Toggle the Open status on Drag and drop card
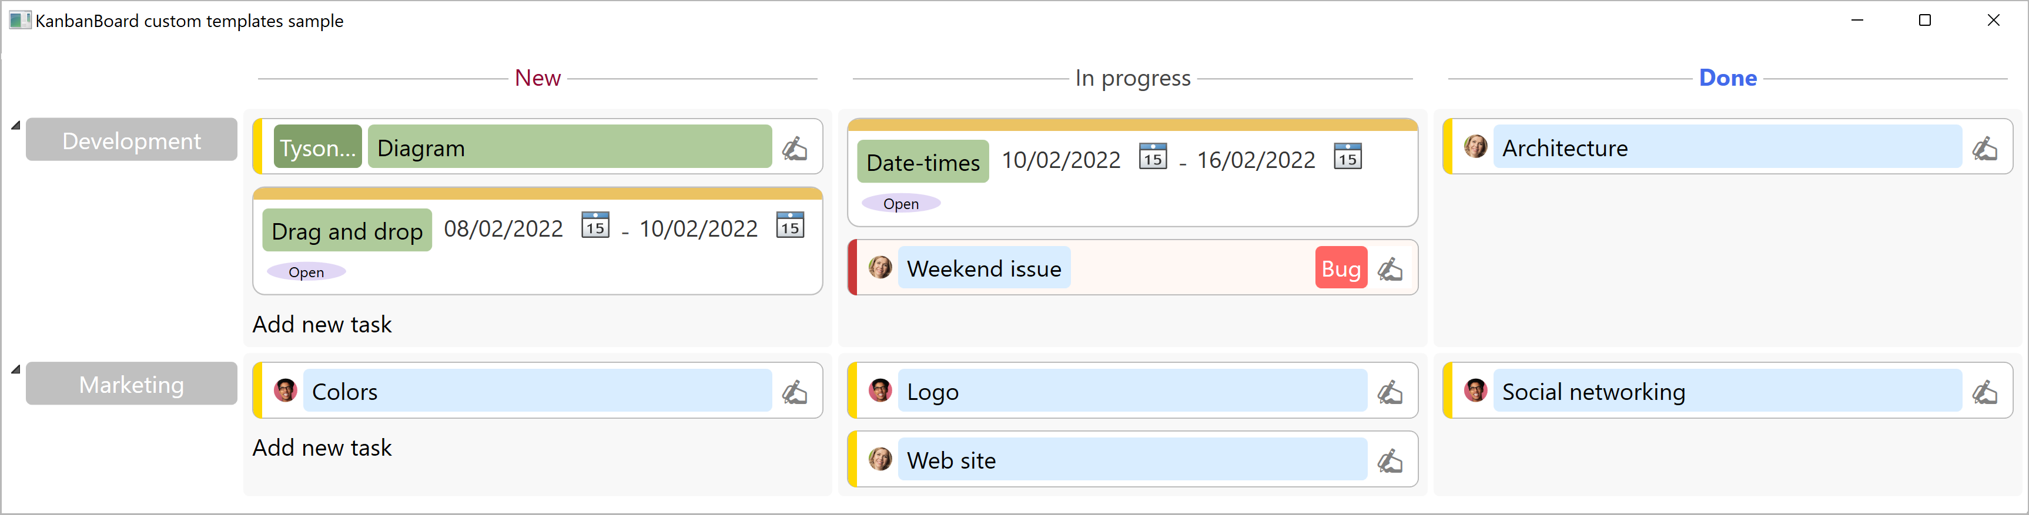 [306, 272]
